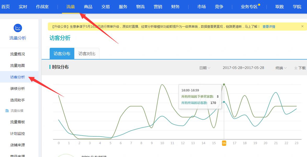Click the green data point at 16:00
Image resolution: width=307 pixels, height=157 pixels.
click(x=224, y=84)
